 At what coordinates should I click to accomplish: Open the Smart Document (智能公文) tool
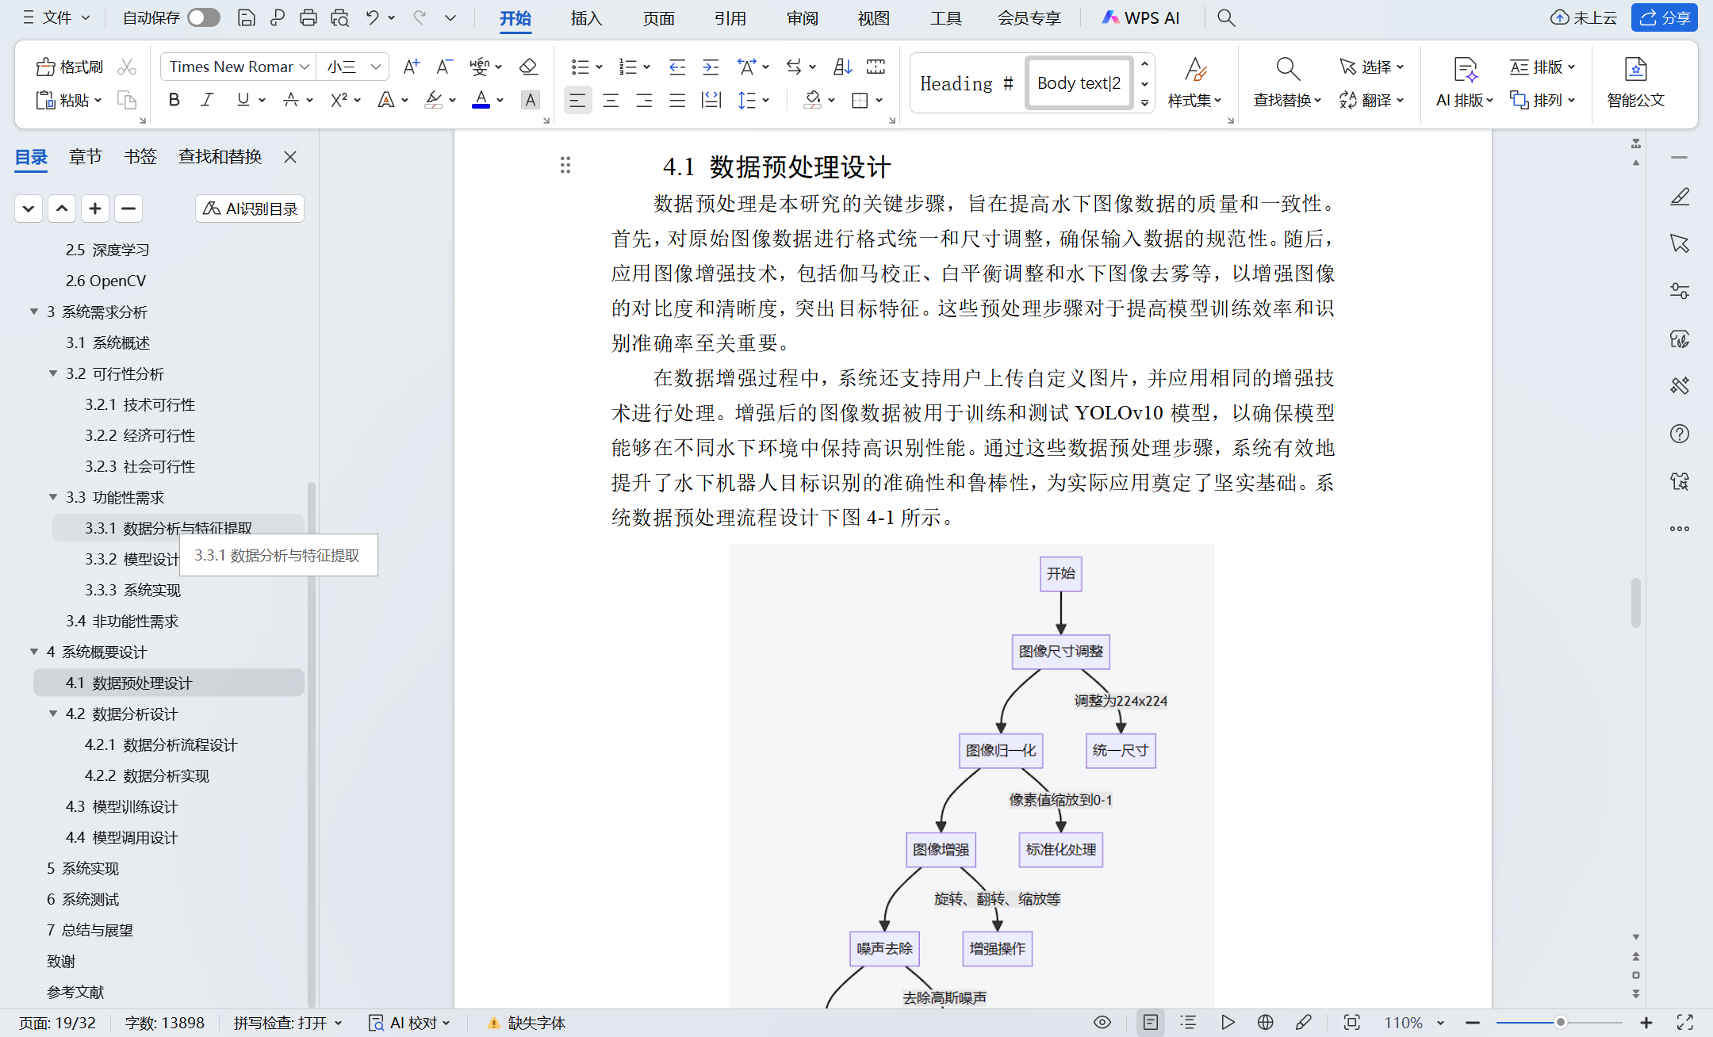[x=1635, y=82]
